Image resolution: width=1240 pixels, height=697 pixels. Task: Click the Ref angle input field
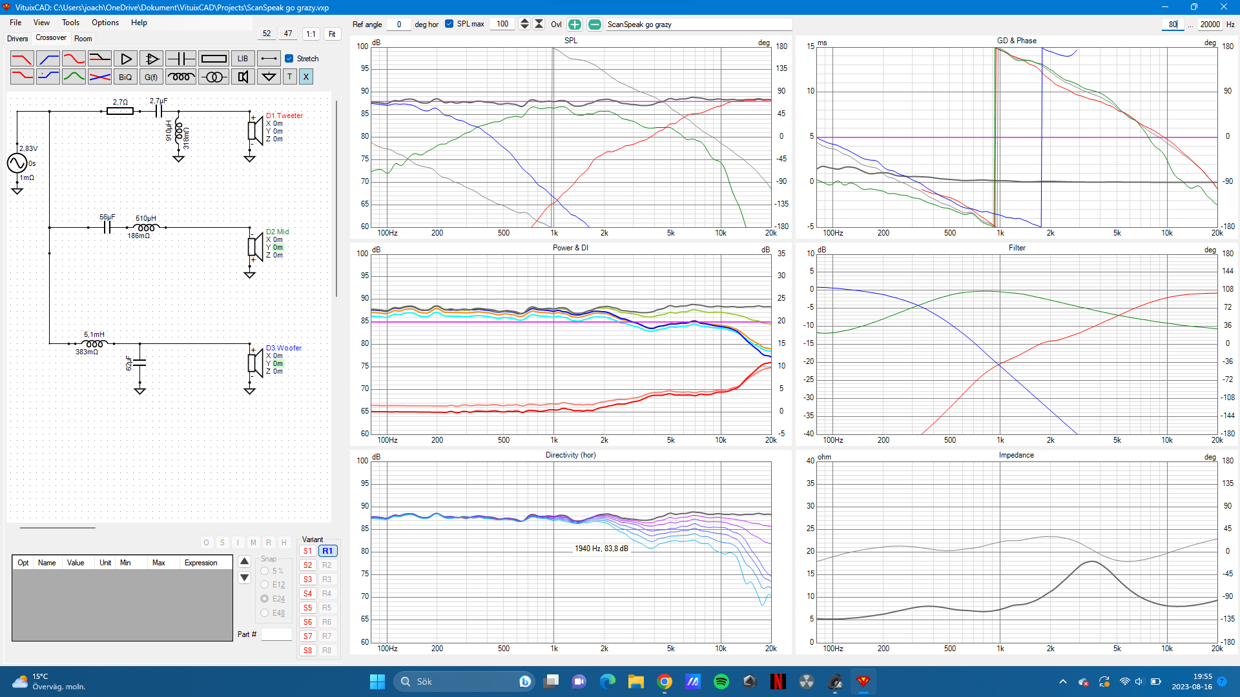pos(399,25)
